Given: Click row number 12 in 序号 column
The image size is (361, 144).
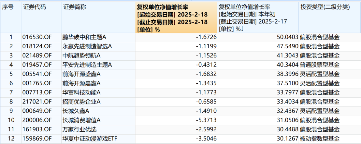Looking at the screenshot, I should (11, 138).
